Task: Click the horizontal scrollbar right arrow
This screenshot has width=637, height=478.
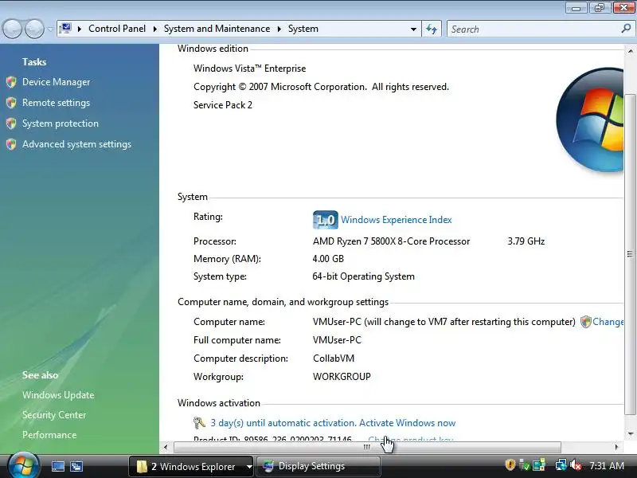Action: [x=616, y=447]
